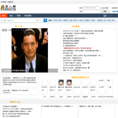Click member name JFL below avatar
This screenshot has height=118, width=118.
(45, 97)
